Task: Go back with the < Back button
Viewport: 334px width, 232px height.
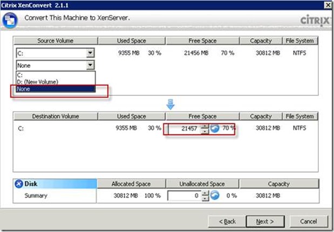Action: pos(227,221)
